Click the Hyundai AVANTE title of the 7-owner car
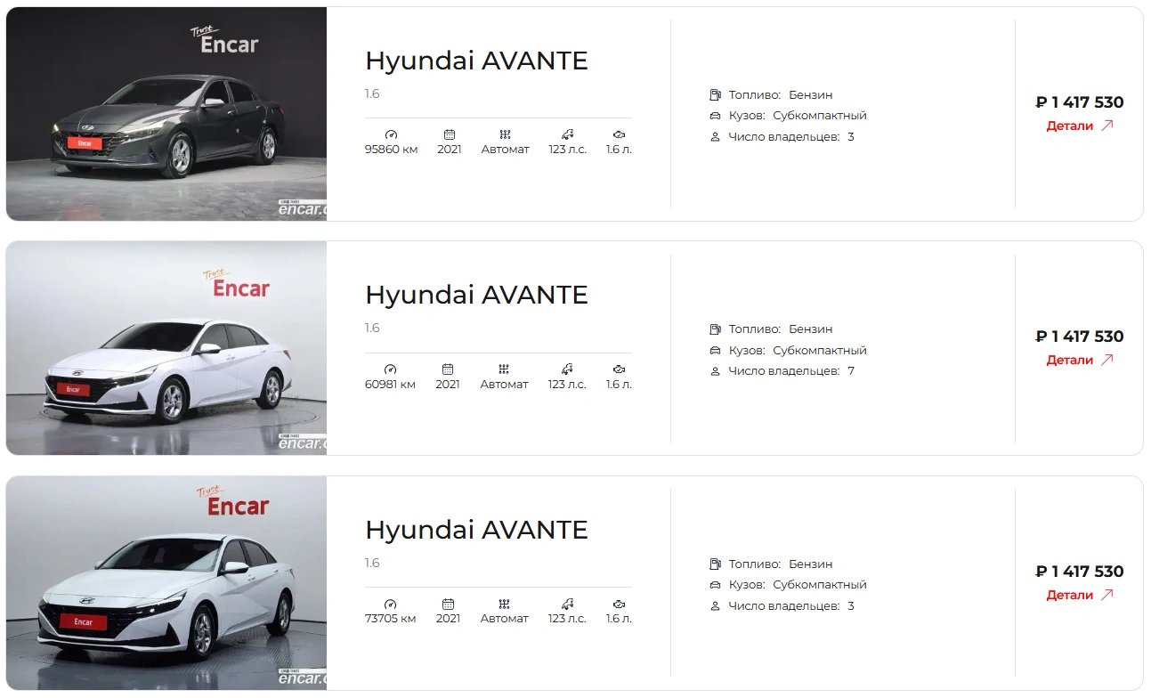This screenshot has height=698, width=1151. [x=476, y=295]
